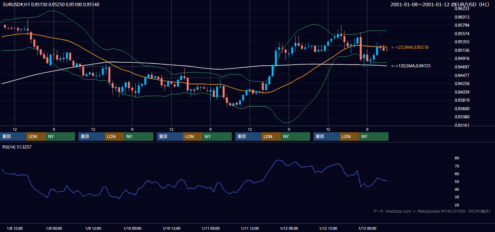Click the 1/10 12:00 time axis label

tap(171, 229)
